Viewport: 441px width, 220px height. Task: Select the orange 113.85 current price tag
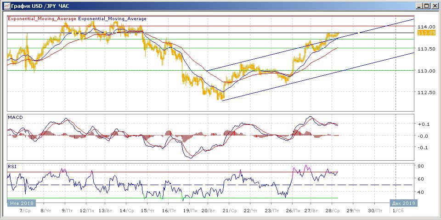426,33
